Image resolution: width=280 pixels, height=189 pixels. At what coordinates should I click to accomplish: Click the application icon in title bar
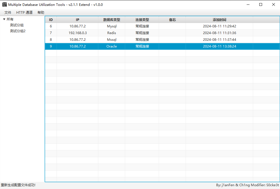coord(5,4)
